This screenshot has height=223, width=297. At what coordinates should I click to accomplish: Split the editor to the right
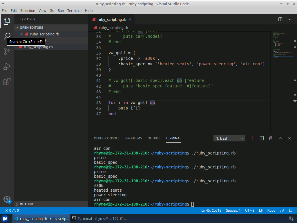point(280,19)
